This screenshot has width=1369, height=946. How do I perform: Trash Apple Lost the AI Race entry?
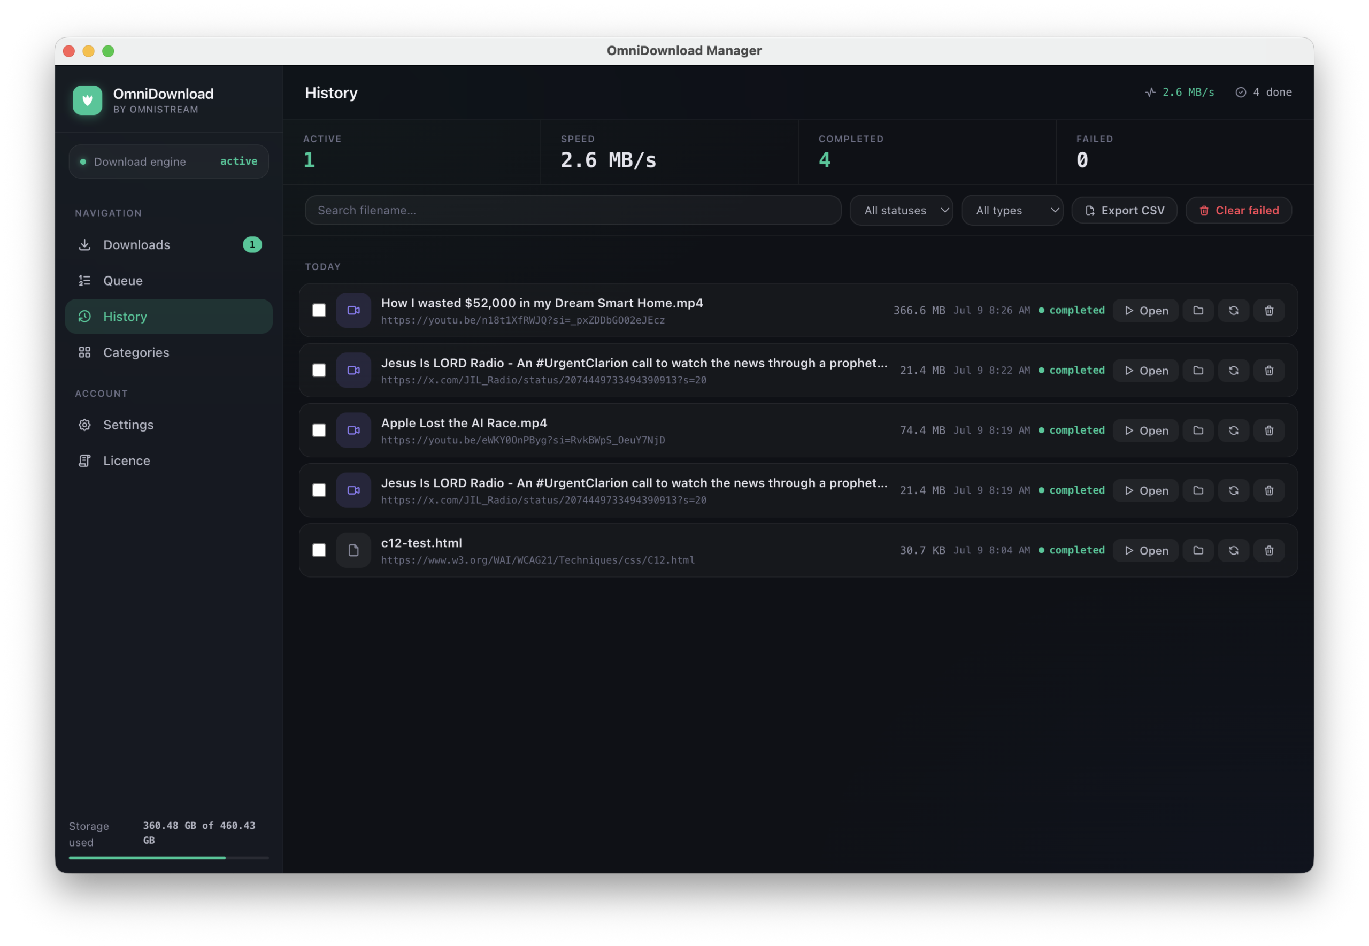[1269, 430]
